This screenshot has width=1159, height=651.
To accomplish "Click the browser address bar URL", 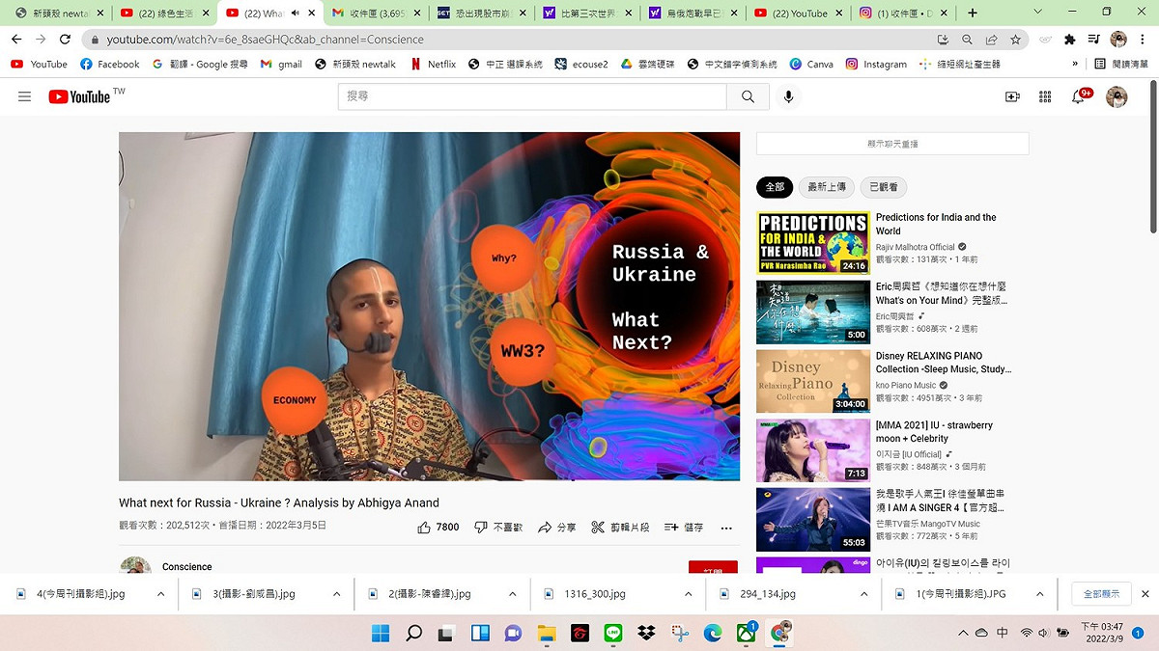I will [266, 40].
